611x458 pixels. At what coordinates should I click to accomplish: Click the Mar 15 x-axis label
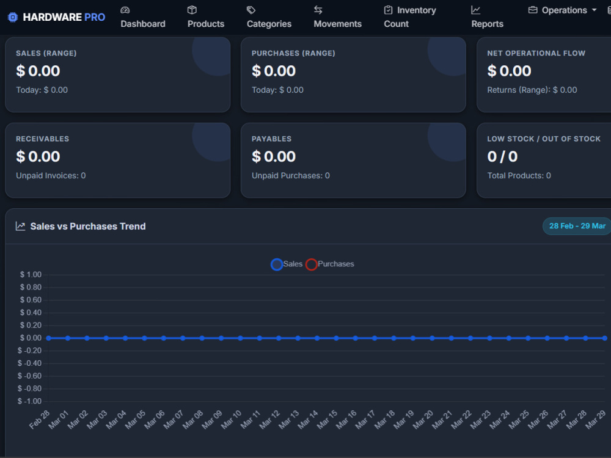[327, 420]
